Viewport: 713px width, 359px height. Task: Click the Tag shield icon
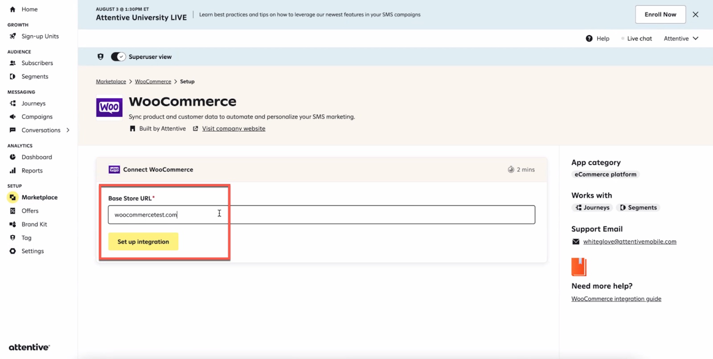[x=12, y=238]
